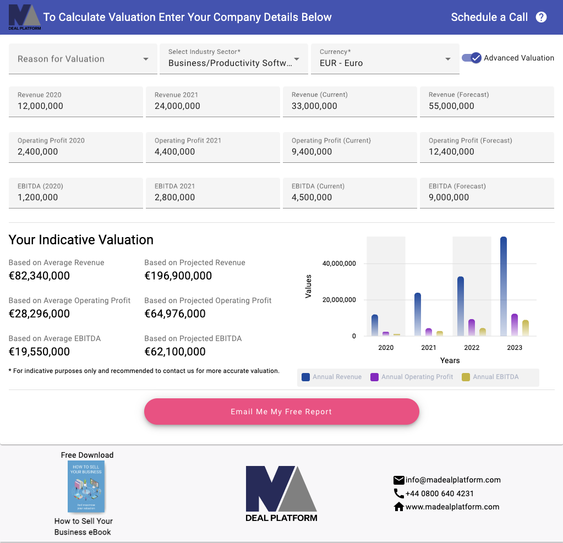563x543 pixels.
Task: Click the +44 0800 640 4231 phone number
Action: (440, 493)
